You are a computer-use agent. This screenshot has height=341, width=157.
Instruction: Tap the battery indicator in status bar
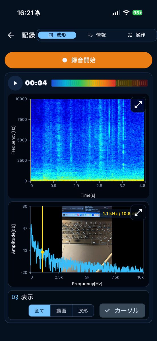click(138, 13)
